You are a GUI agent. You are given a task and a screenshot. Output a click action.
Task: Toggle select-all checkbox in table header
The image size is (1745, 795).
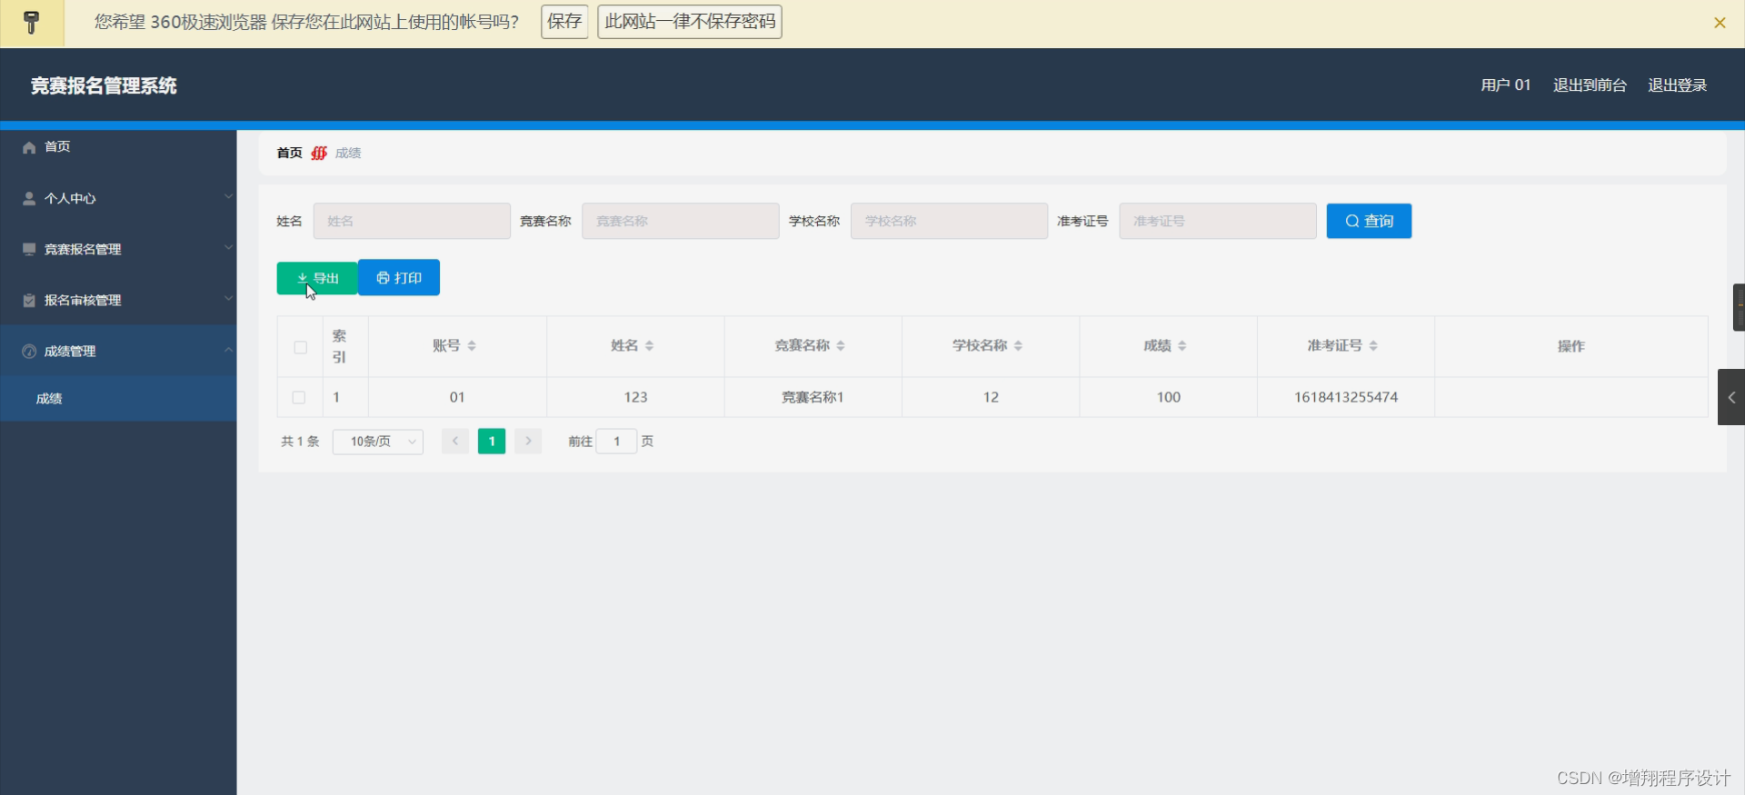tap(300, 347)
